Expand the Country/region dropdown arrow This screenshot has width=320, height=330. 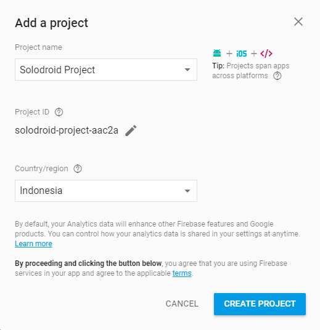point(187,191)
